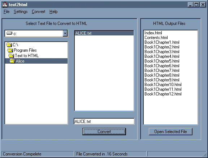Open the File menu
Image resolution: width=208 pixels, height=158 pixels.
[x=6, y=12]
